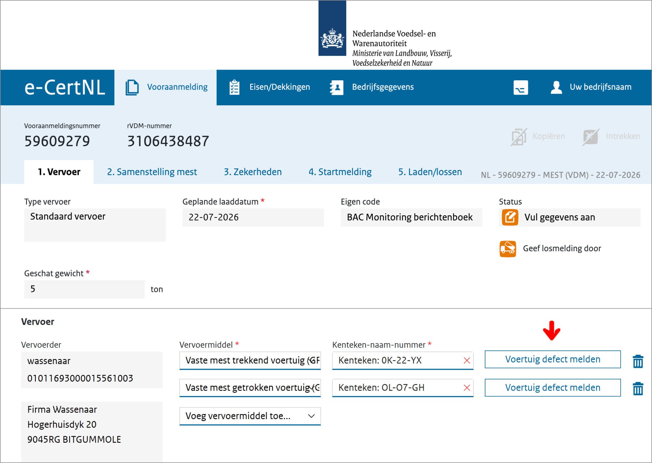Delete the 0K-22-YX vehicle with trash icon

638,361
